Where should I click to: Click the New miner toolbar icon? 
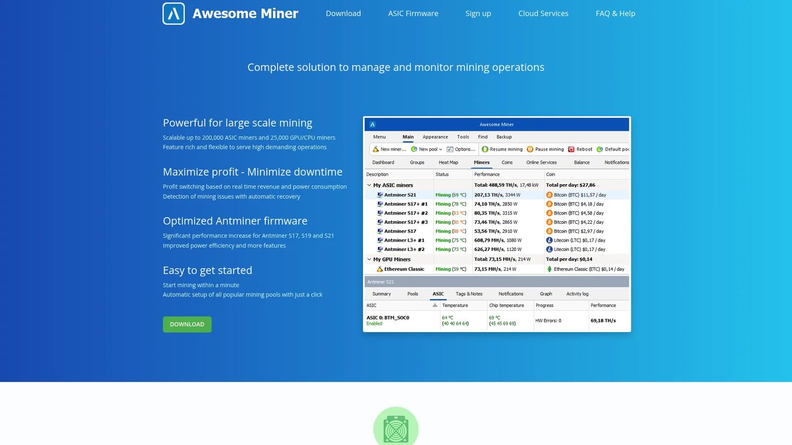point(376,149)
